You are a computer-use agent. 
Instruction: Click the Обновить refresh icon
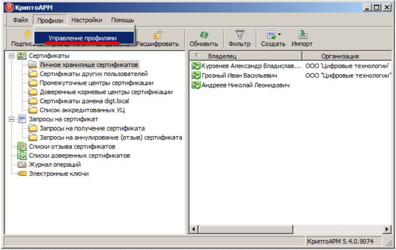click(204, 35)
